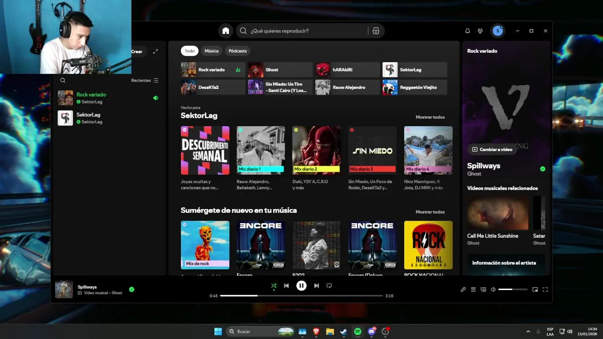Viewport: 603px width, 339px height.
Task: Open the Sin Miedo: Un Tiro tile
Action: 280,87
